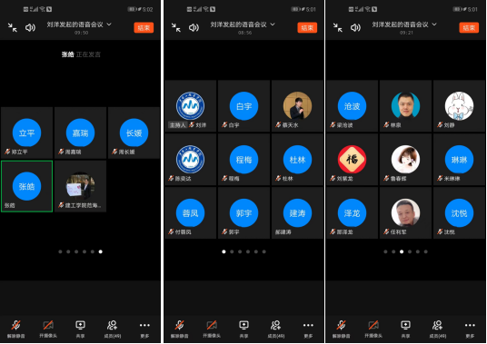487x344 pixels.
Task: Click shrink window icon in the right screen
Action: pyautogui.click(x=338, y=27)
